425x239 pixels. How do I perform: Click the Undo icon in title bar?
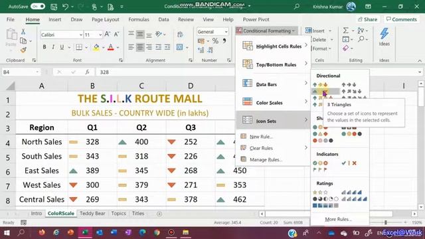[x=65, y=7]
